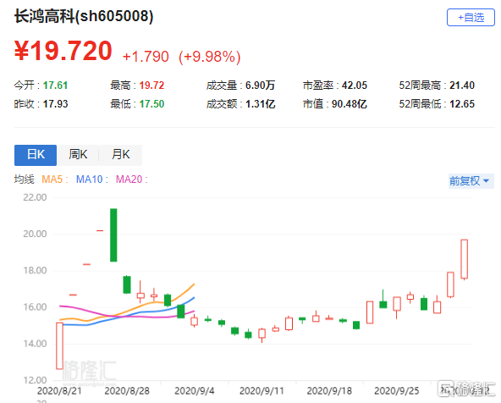Click the percentage change (+9.98%)
This screenshot has width=501, height=403.
pyautogui.click(x=209, y=57)
